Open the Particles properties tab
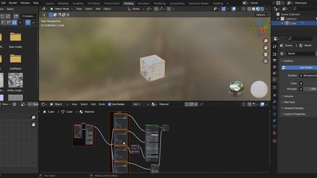317x178 pixels. click(274, 108)
